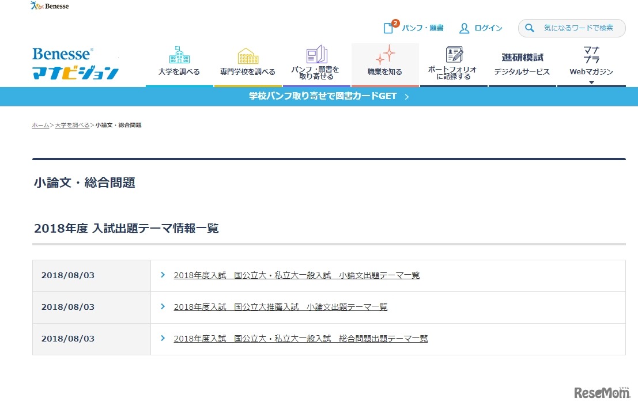Click the portfolio notepad icon
The height and width of the screenshot is (406, 638).
pos(454,55)
